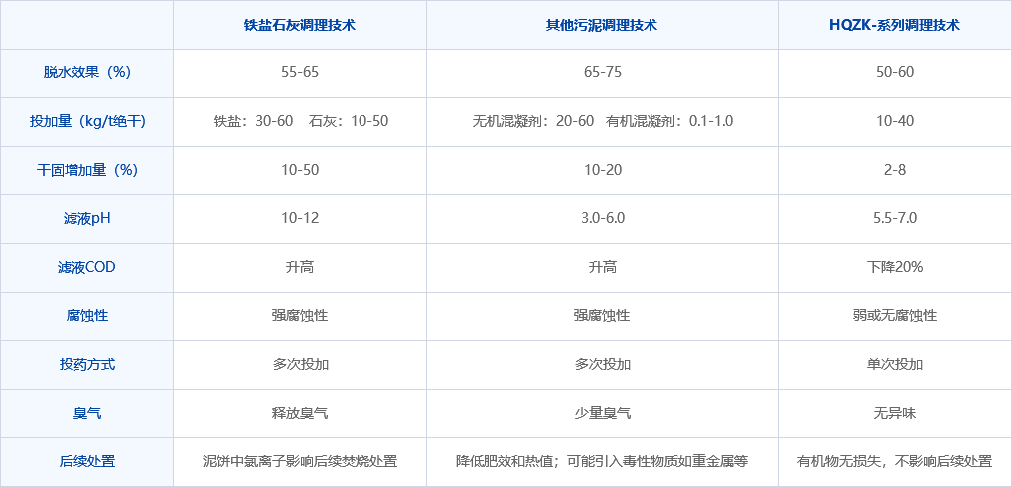1012x487 pixels.
Task: Click the 泥饼中氯离子影响后续焚烧处置 cell
Action: click(x=300, y=462)
